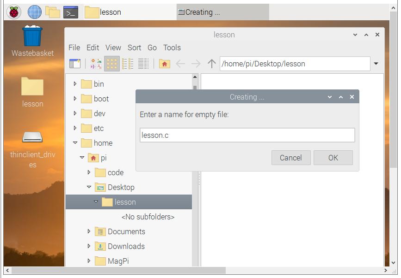Screen dimensions: 401x278
Task: Select the etc folder in tree
Action: tap(93, 128)
